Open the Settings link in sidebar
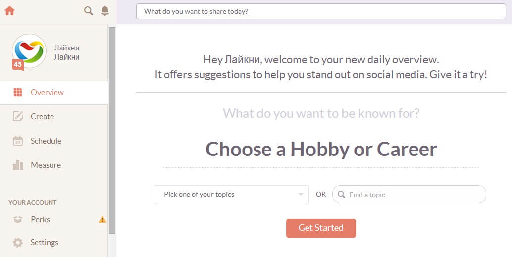 coord(44,243)
